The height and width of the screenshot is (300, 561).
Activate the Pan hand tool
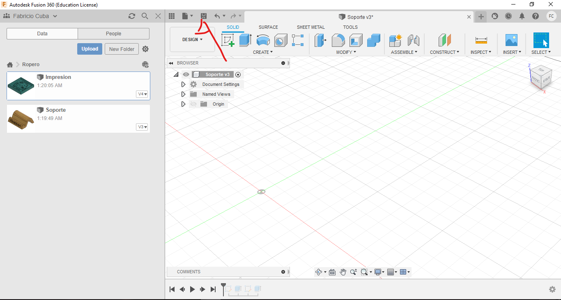[343, 272]
